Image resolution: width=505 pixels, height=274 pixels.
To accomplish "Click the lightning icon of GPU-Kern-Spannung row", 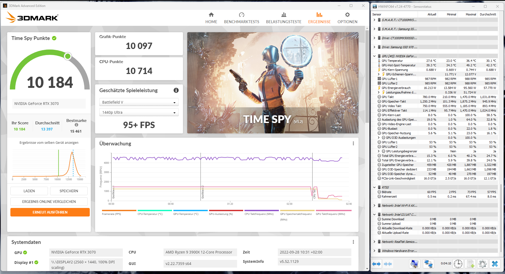I will click(379, 70).
